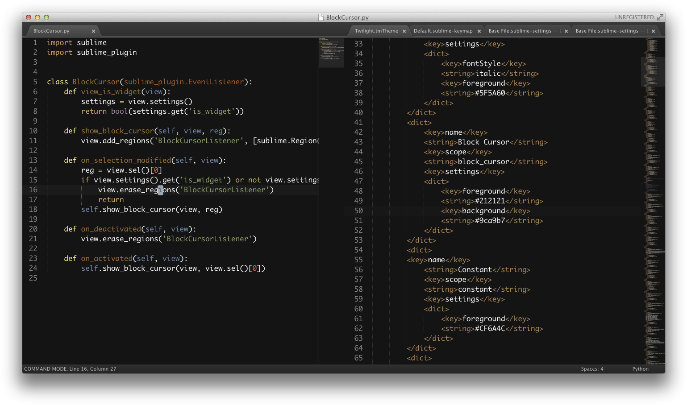Click line number 12 in left gutter
Viewport: 687px width, 405px height.
click(33, 151)
